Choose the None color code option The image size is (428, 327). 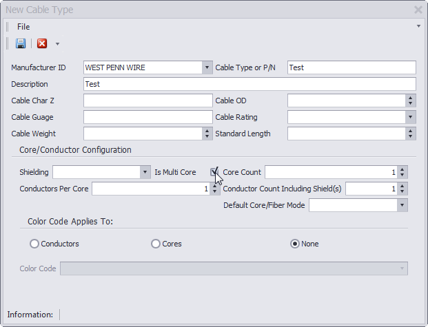pyautogui.click(x=295, y=244)
